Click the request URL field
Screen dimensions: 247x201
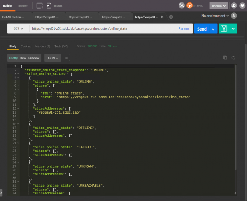[x=102, y=28]
